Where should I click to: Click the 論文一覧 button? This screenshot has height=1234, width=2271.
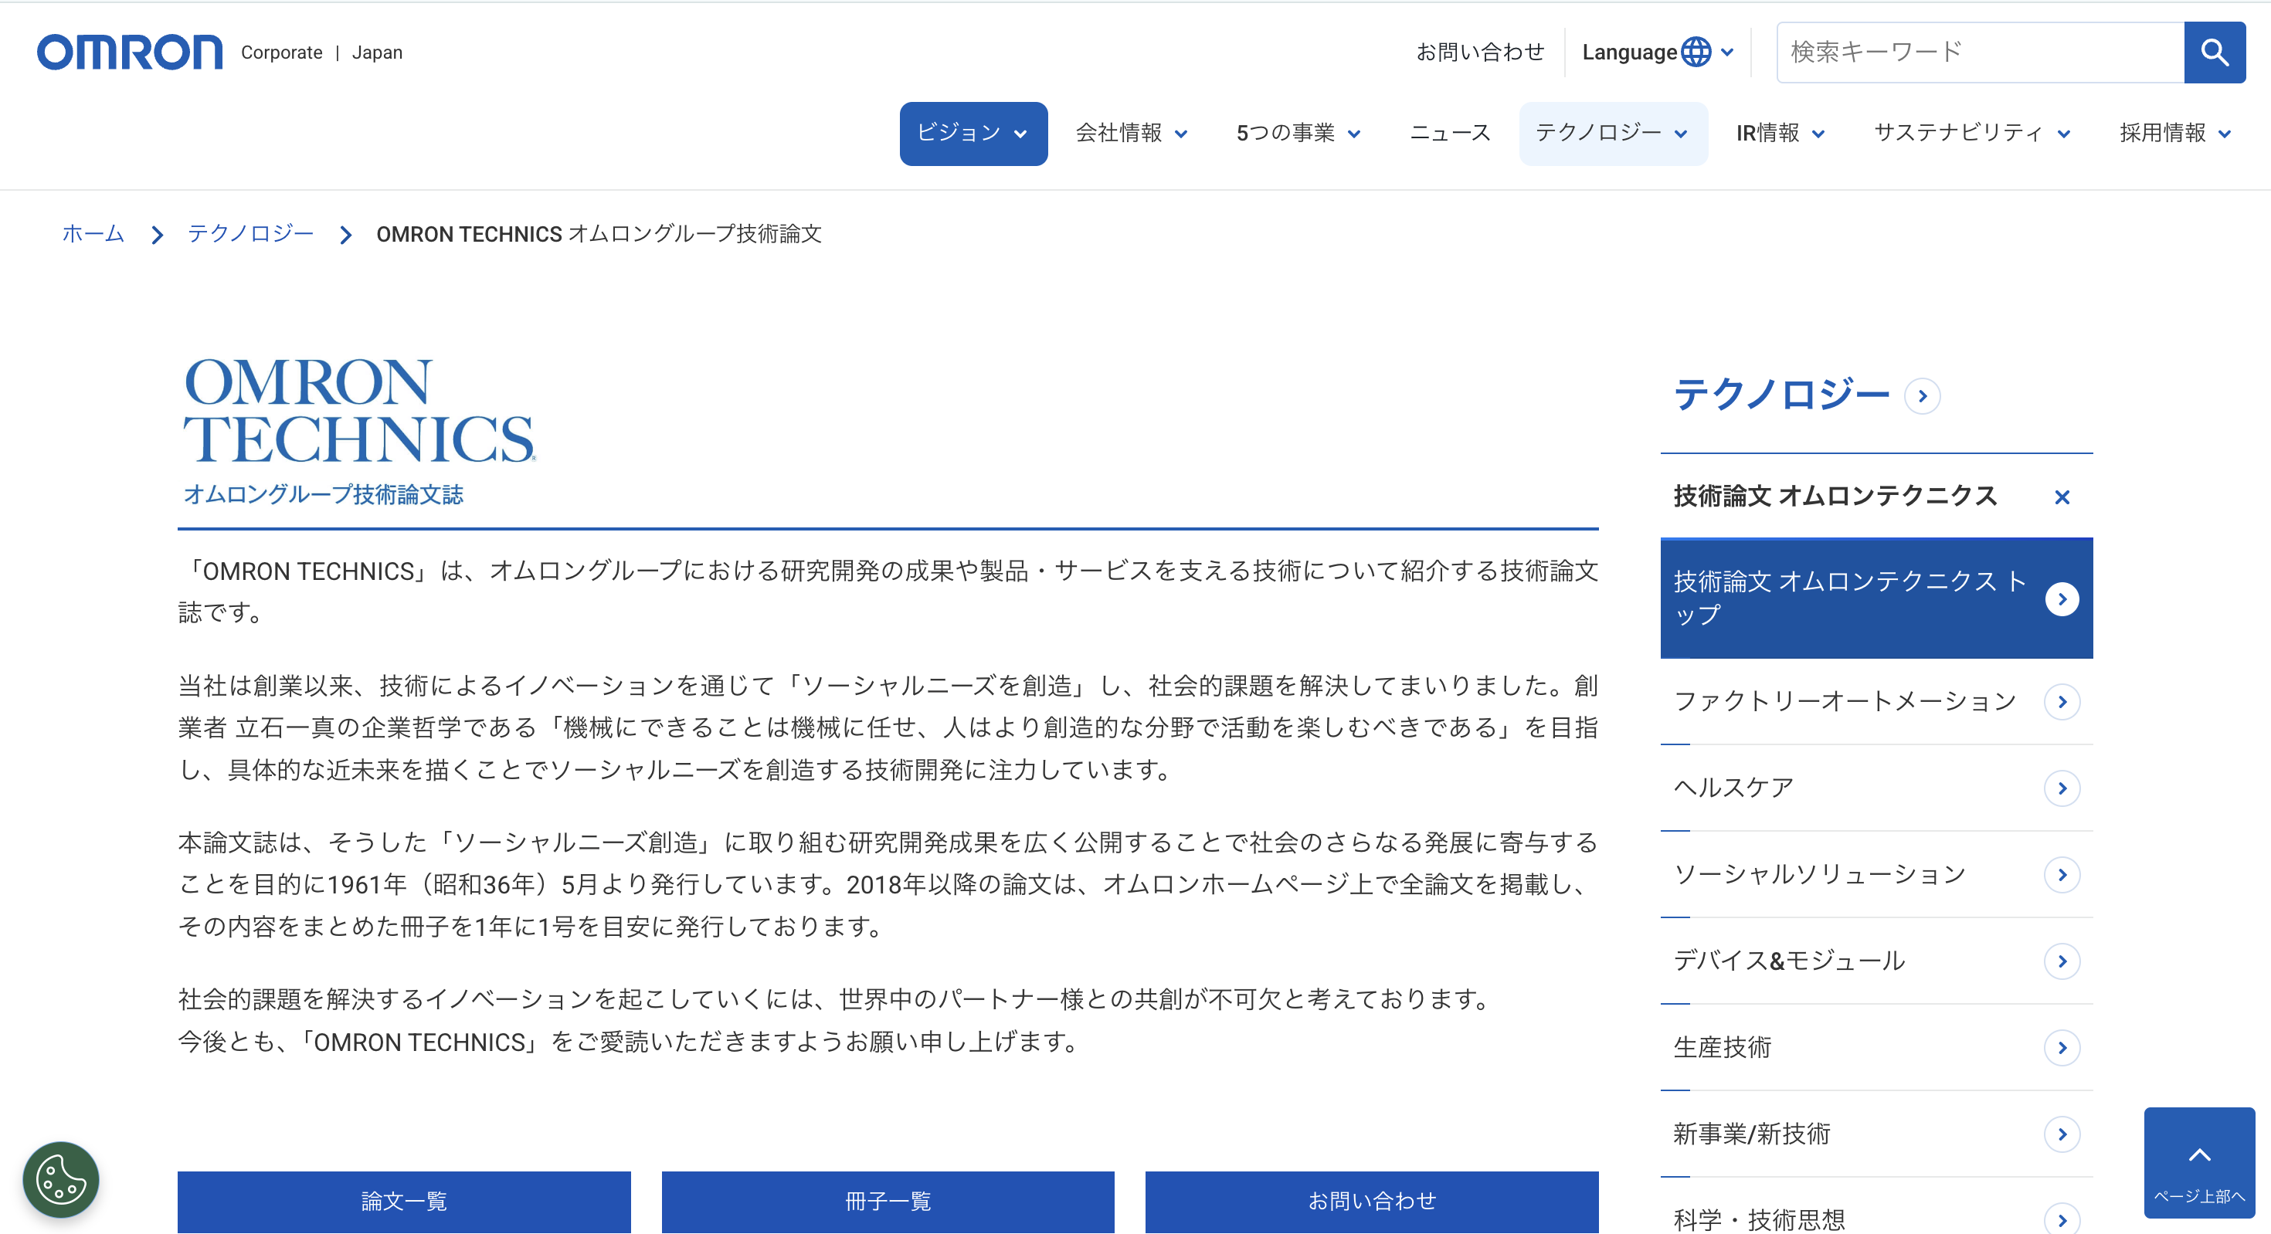[404, 1202]
